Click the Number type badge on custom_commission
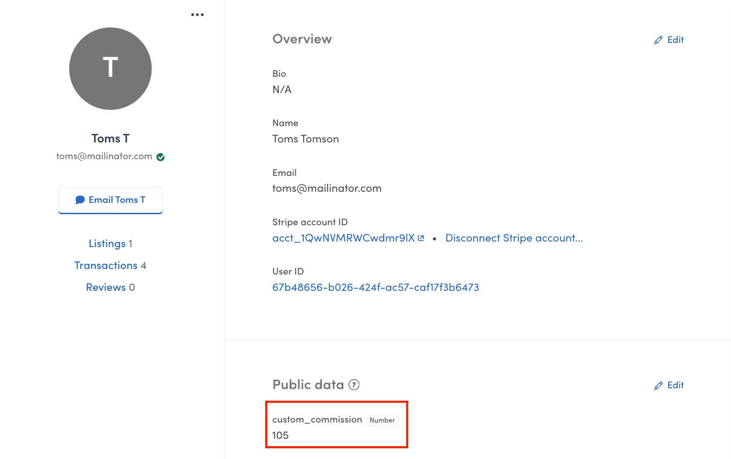The image size is (731, 459). coord(382,420)
